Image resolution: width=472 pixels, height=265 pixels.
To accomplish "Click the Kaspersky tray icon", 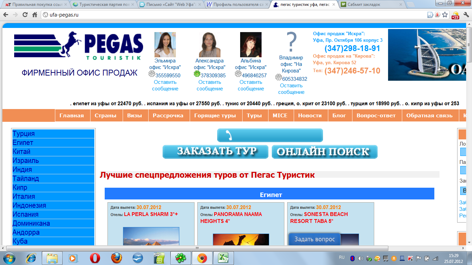I will tap(410, 258).
